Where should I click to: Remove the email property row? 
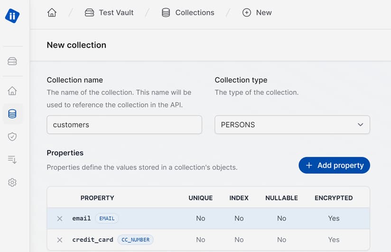(60, 218)
